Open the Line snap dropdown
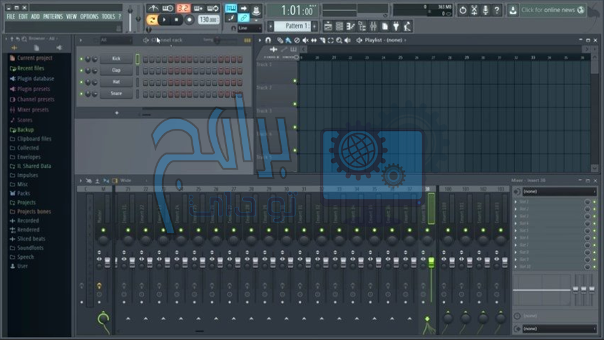 pyautogui.click(x=249, y=28)
